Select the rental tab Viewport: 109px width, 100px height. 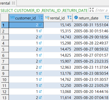(x=8, y=3)
